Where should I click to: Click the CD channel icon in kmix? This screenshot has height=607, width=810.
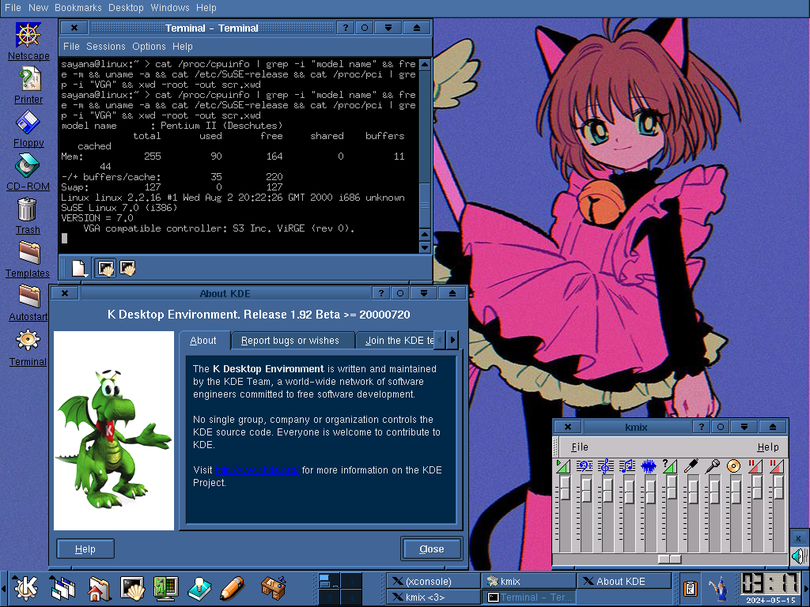click(733, 466)
